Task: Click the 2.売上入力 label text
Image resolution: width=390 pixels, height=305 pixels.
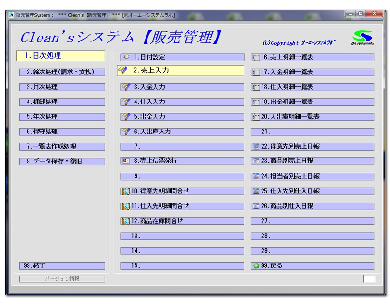Action: [151, 71]
